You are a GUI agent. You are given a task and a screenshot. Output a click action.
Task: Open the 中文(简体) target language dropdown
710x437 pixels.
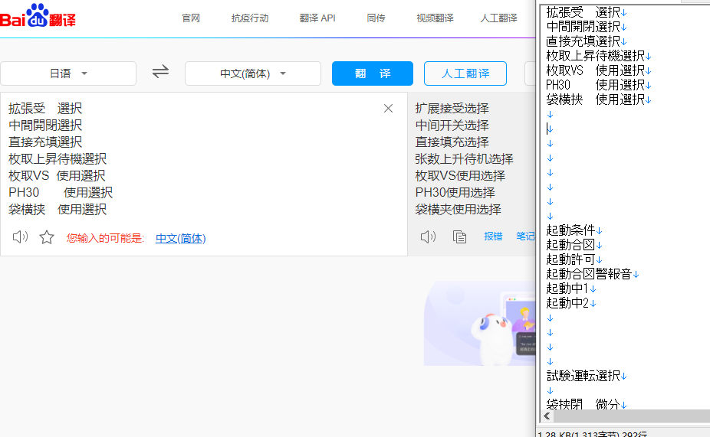[252, 73]
